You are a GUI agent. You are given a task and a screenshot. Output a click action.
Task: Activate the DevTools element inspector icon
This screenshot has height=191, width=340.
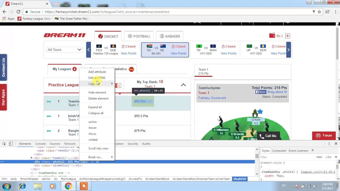pos(4,144)
